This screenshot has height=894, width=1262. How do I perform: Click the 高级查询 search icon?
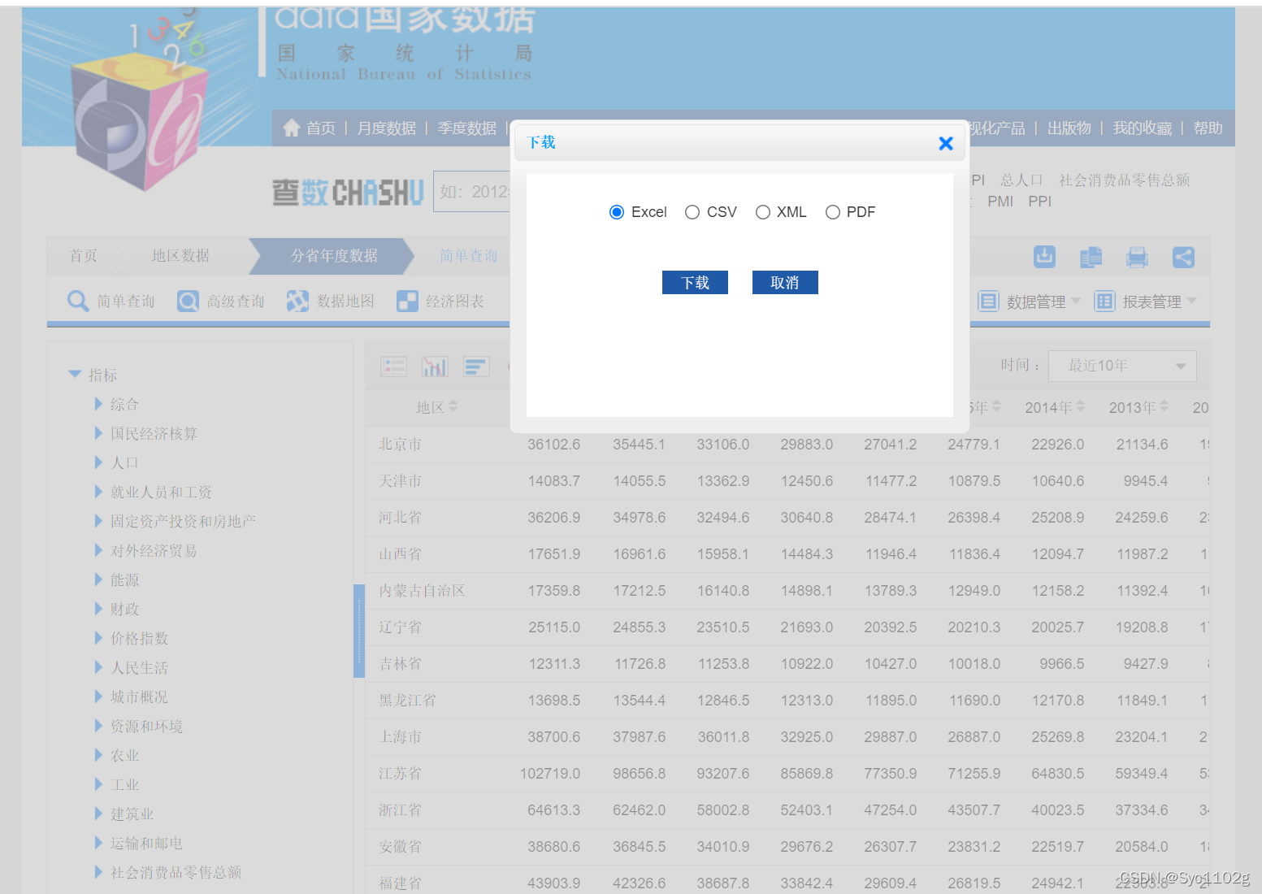click(x=188, y=301)
